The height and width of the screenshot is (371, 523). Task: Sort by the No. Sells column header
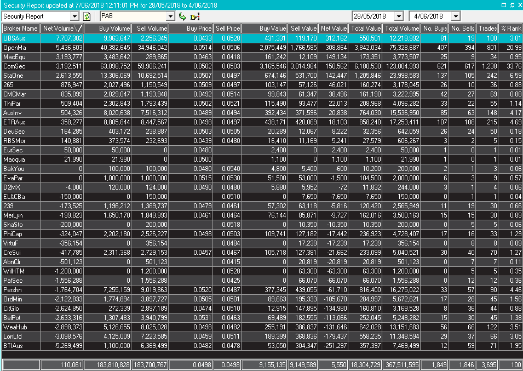[462, 28]
